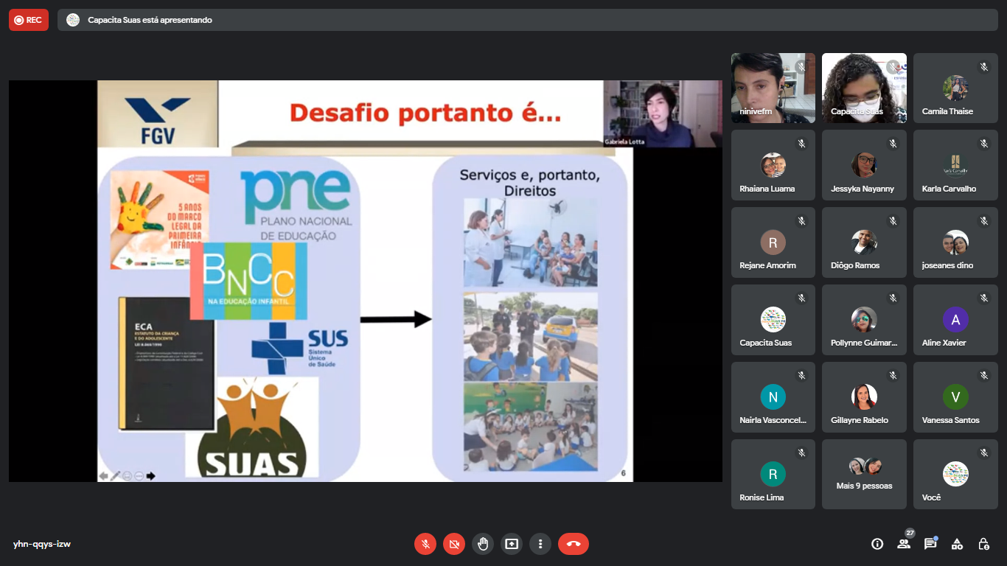This screenshot has width=1007, height=566.
Task: Select the Vanessa Santos participant tile
Action: tap(955, 396)
